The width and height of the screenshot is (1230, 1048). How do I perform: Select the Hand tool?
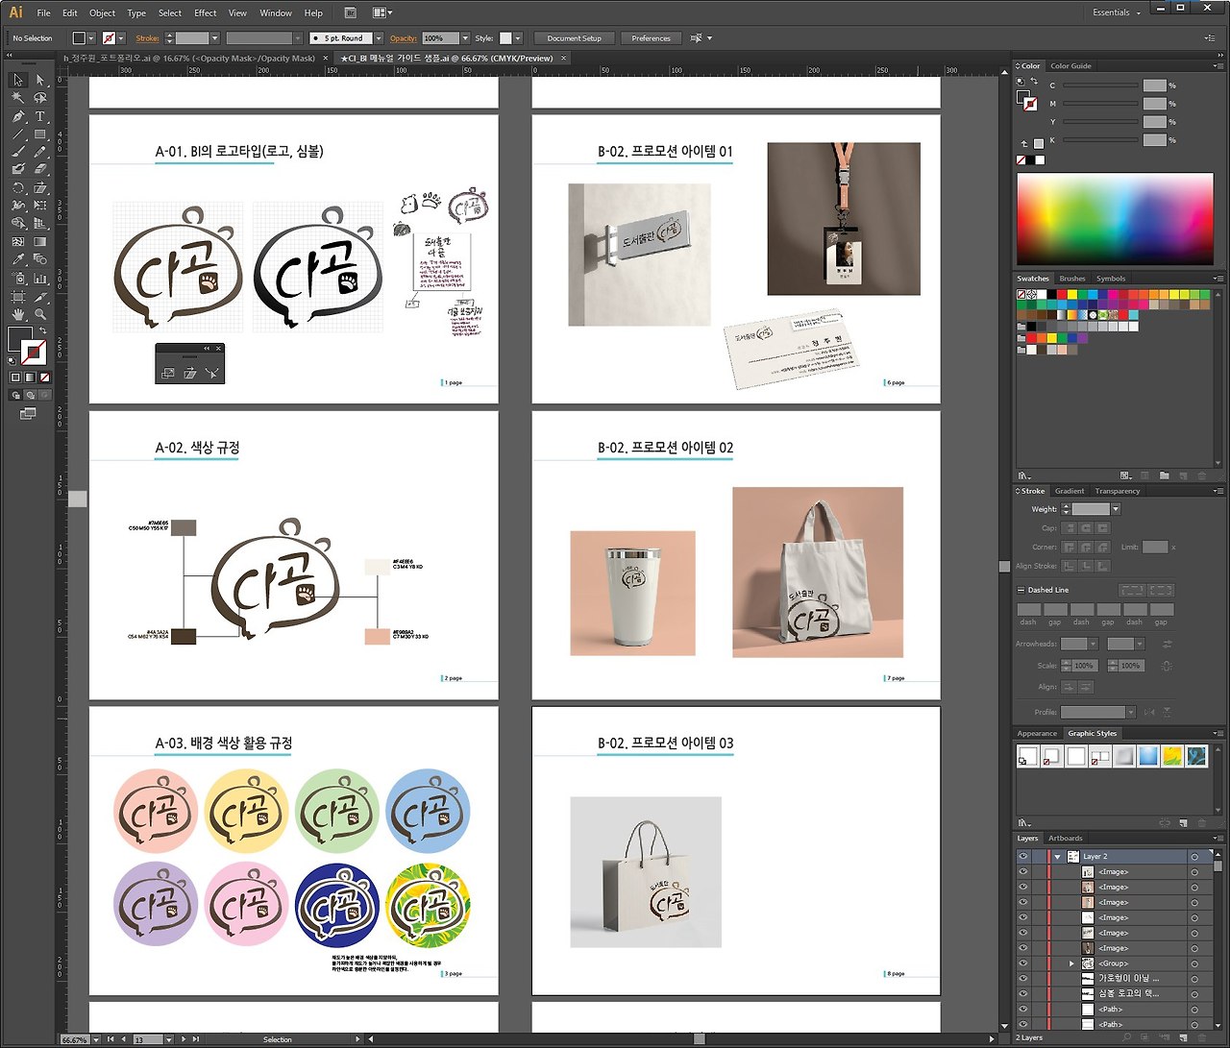(17, 314)
